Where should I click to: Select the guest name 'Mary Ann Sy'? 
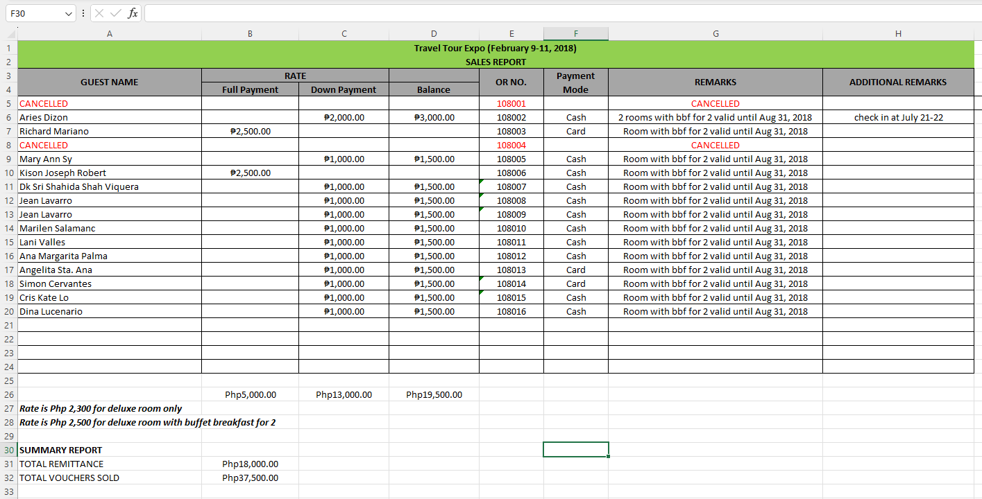(46, 159)
